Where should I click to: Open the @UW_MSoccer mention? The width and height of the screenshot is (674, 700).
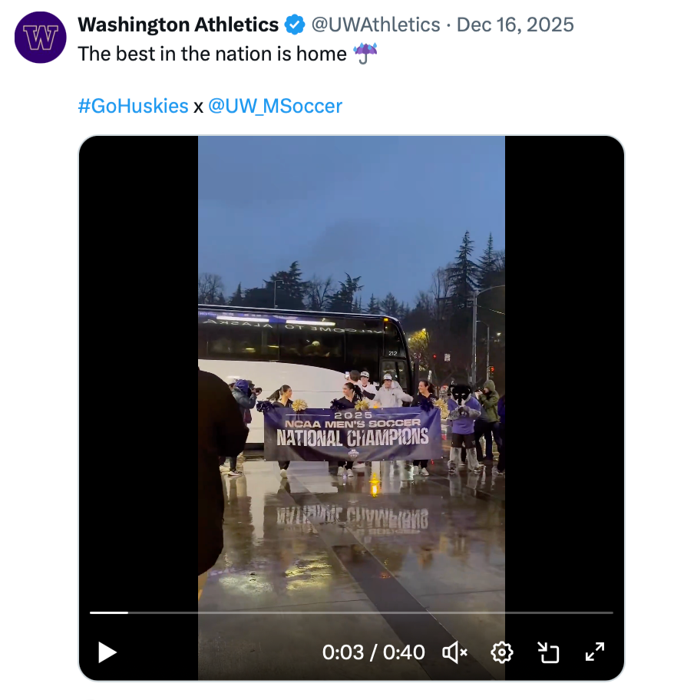(275, 106)
